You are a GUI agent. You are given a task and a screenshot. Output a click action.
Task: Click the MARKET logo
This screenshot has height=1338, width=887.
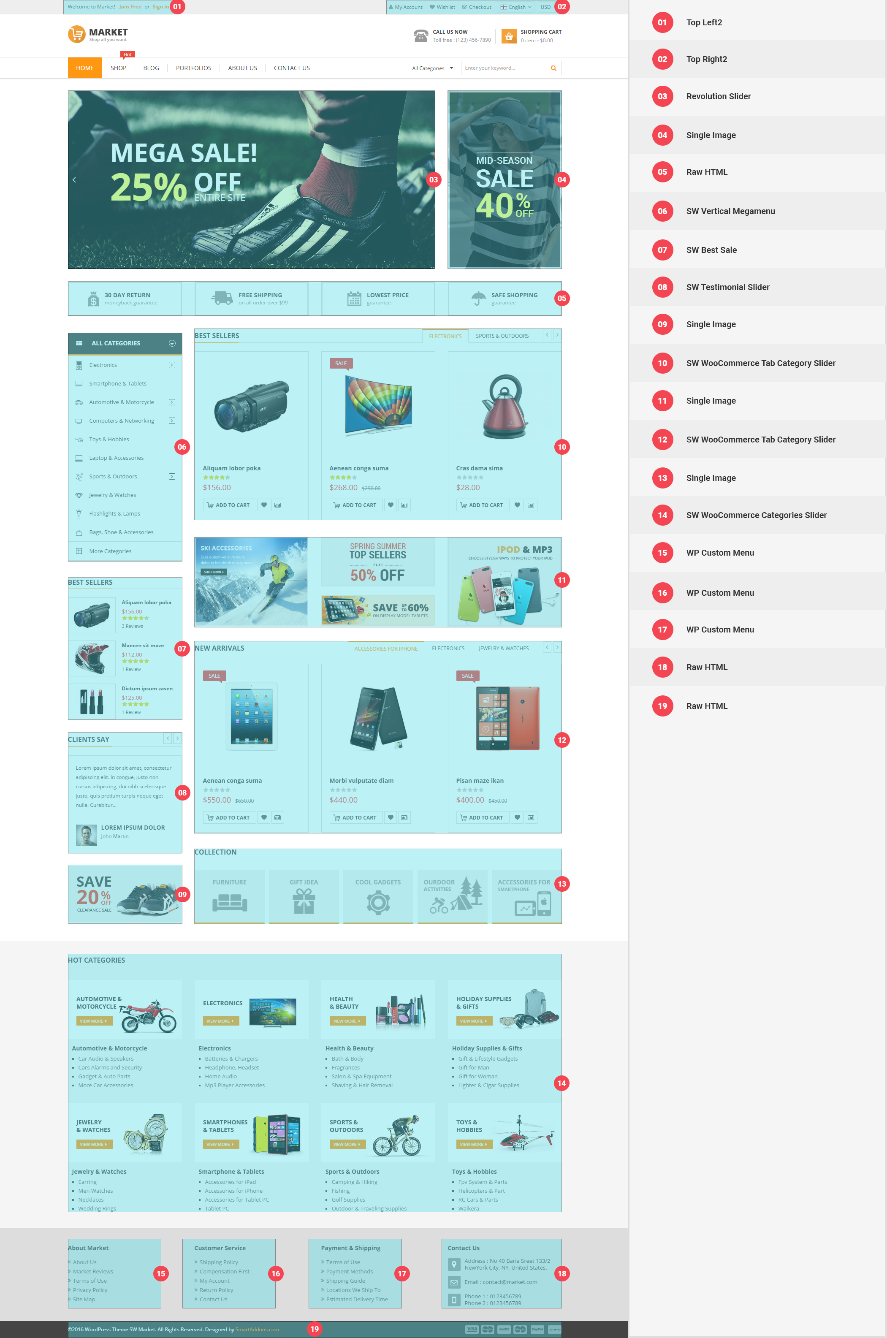point(98,34)
